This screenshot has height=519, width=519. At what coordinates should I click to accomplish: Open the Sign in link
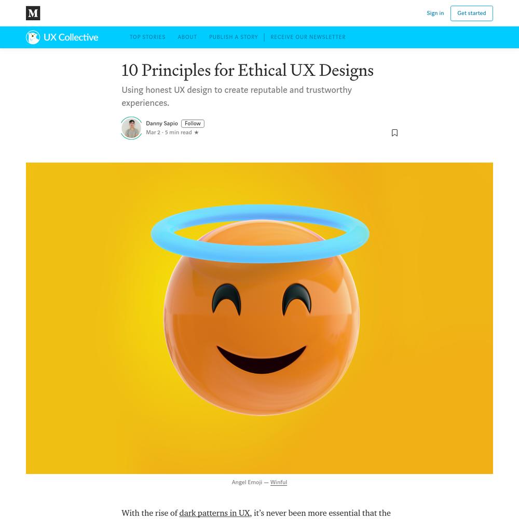pyautogui.click(x=435, y=13)
